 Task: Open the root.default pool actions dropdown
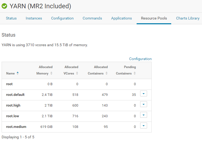(x=144, y=94)
